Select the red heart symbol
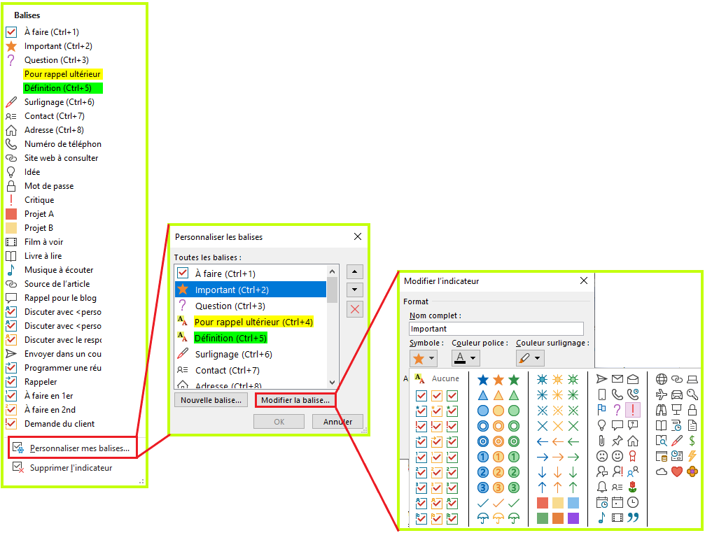Image resolution: width=705 pixels, height=533 pixels. pos(676,472)
